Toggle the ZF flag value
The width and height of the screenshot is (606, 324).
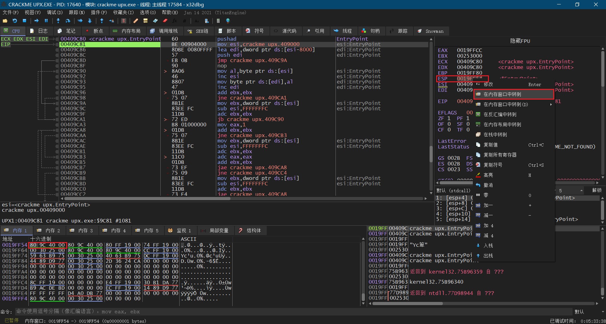pyautogui.click(x=449, y=119)
